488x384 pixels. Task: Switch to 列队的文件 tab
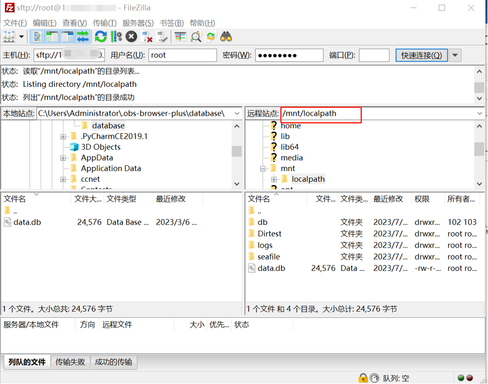pyautogui.click(x=27, y=362)
